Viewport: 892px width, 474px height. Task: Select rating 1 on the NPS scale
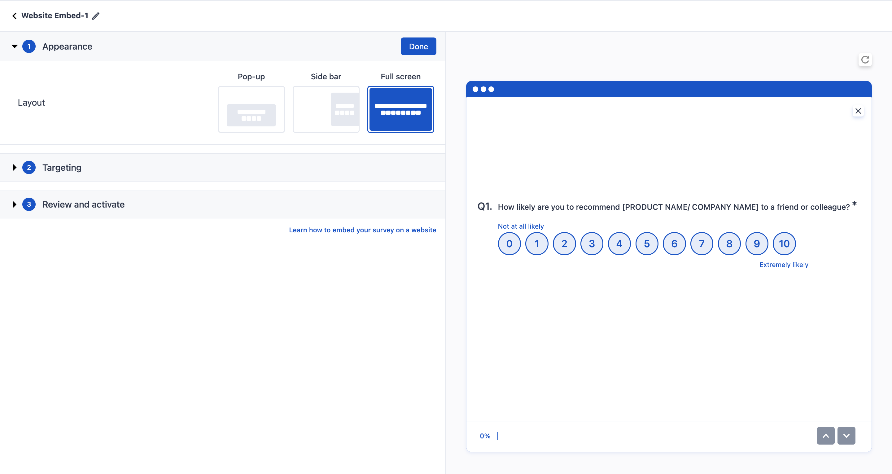tap(537, 244)
